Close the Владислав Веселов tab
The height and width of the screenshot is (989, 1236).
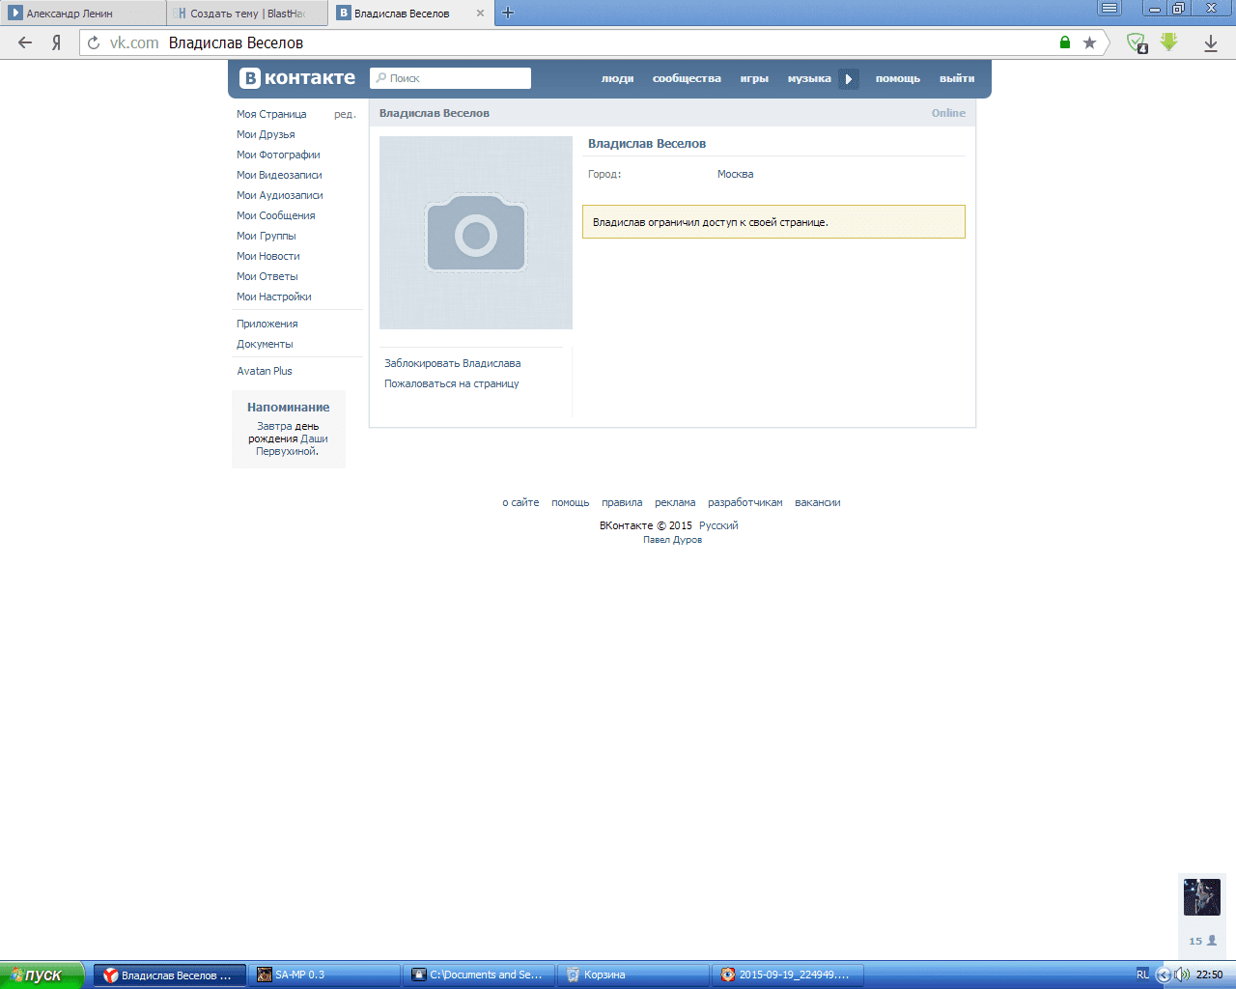pos(480,14)
